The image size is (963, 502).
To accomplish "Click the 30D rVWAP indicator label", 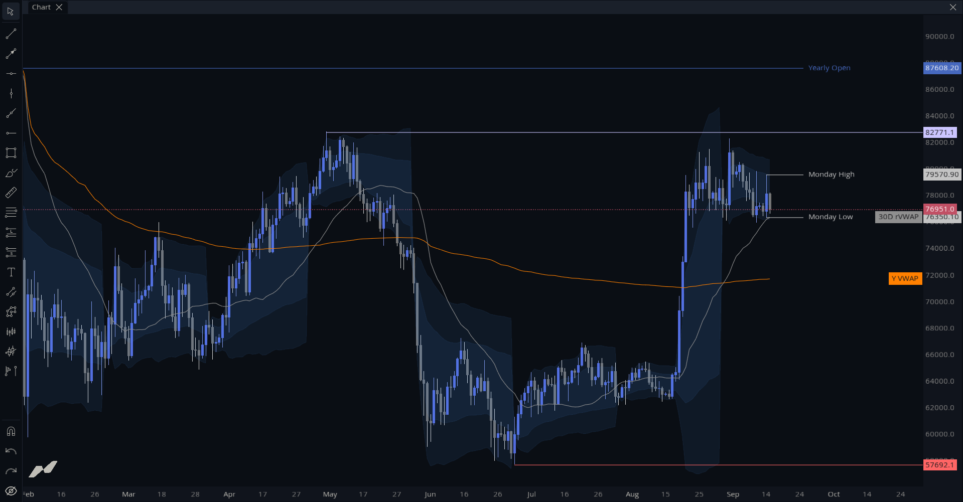I will (898, 217).
